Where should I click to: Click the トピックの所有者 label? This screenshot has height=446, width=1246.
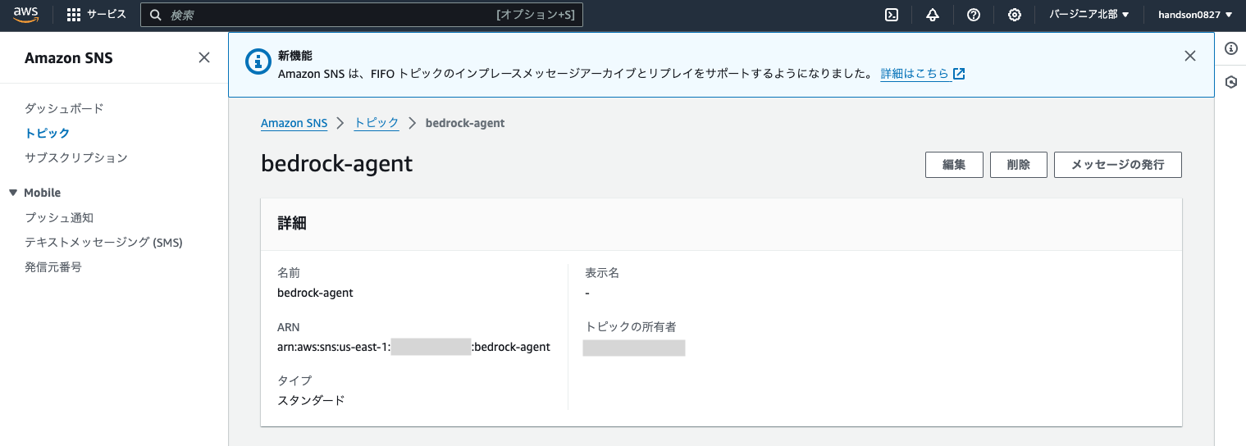tap(631, 327)
